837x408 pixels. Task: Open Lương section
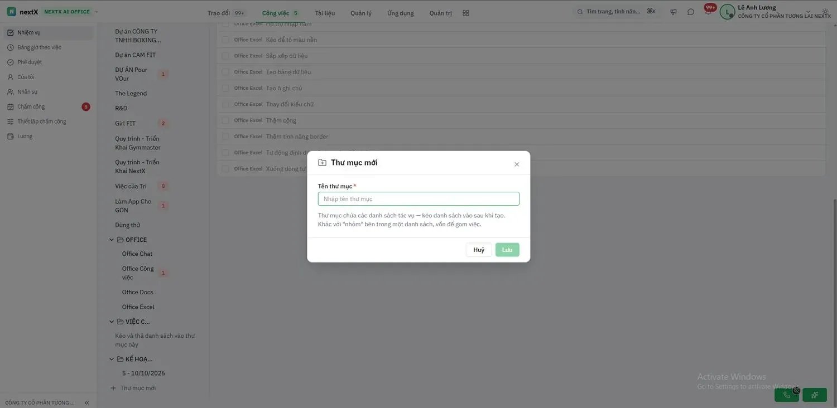[x=49, y=136]
